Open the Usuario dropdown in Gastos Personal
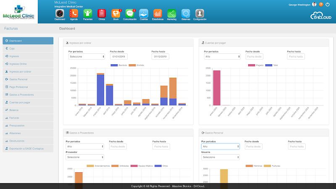 220,157
